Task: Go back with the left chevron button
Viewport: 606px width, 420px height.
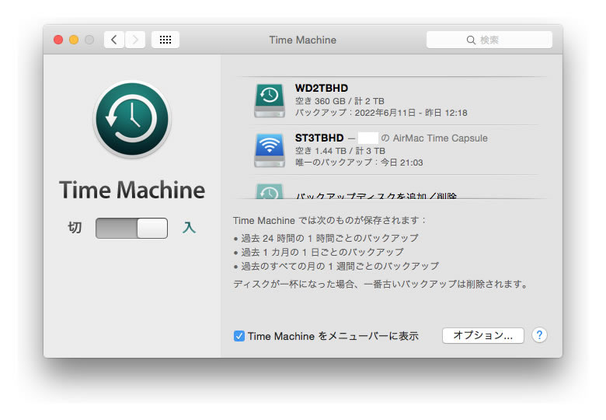Action: (114, 40)
